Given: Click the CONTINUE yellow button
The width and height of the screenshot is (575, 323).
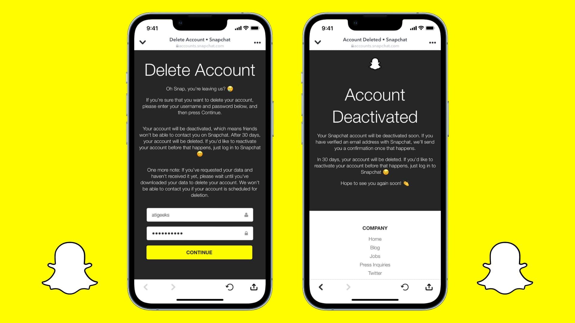Looking at the screenshot, I should click(x=199, y=253).
